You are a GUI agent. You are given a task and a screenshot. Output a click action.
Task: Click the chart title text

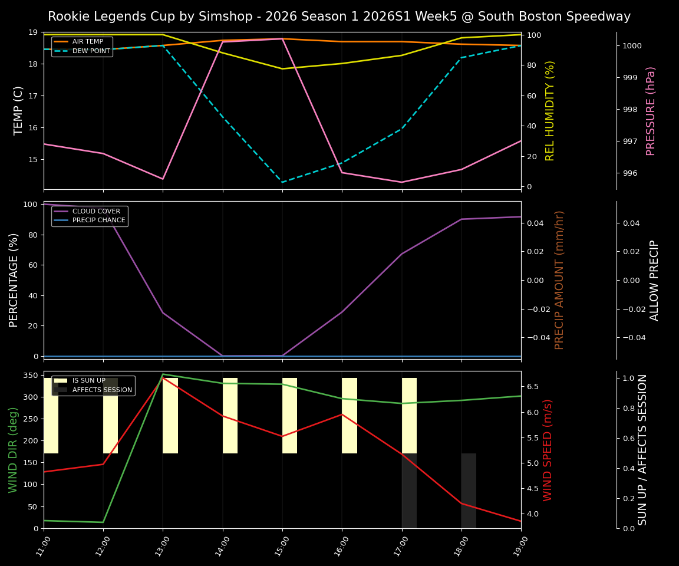[339, 17]
